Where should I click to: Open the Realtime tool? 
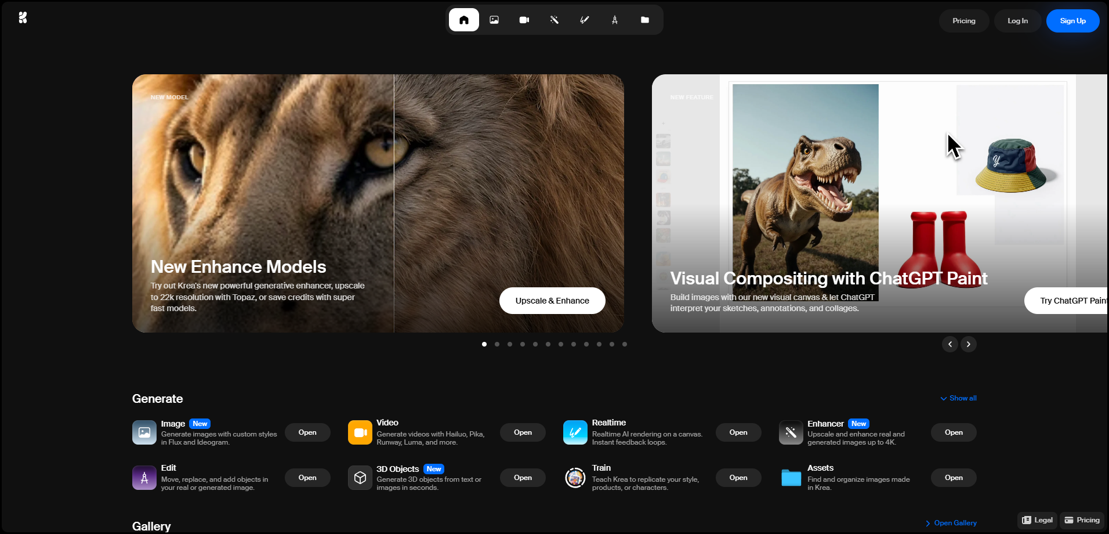click(738, 432)
